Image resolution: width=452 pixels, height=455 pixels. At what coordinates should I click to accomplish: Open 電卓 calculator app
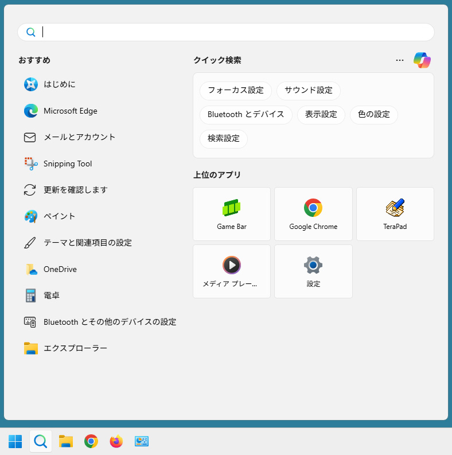52,295
